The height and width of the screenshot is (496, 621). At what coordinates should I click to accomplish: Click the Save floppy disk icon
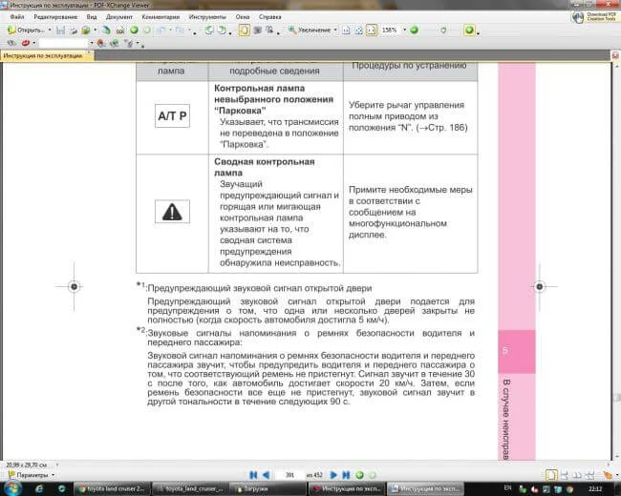60,30
